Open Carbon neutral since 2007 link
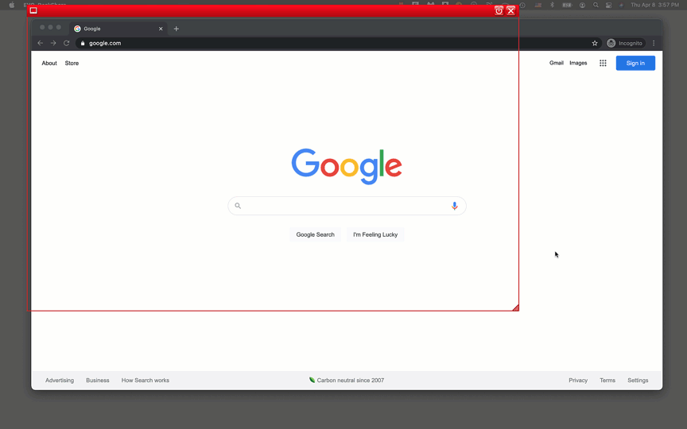The width and height of the screenshot is (687, 429). 351,381
